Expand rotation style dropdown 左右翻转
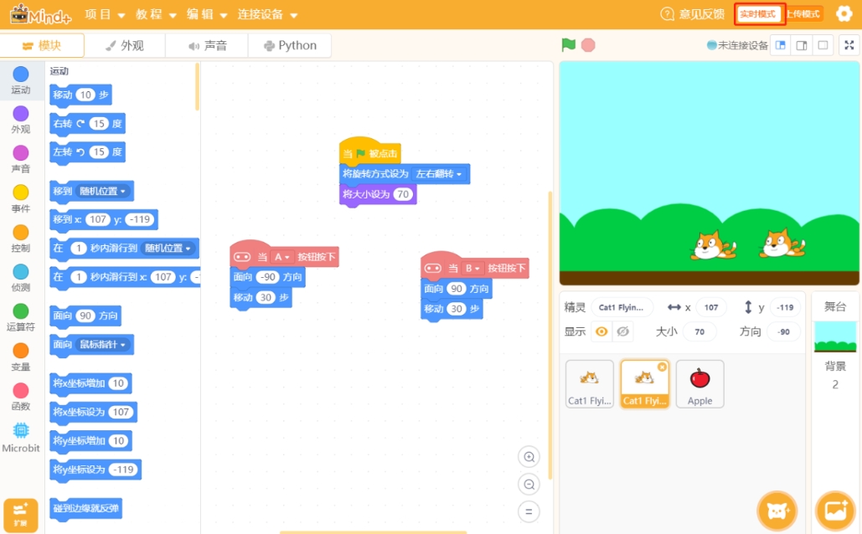Screen dimensions: 862x534 click(x=440, y=174)
